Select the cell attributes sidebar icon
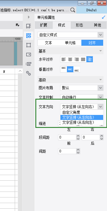The height and width of the screenshot is (211, 107). [29, 36]
